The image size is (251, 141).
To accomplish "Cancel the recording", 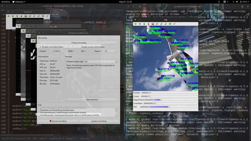I will click(x=58, y=121).
